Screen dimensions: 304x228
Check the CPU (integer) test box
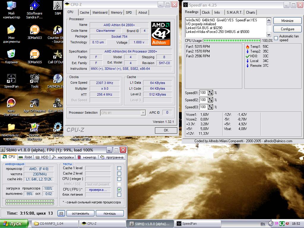[119, 179]
